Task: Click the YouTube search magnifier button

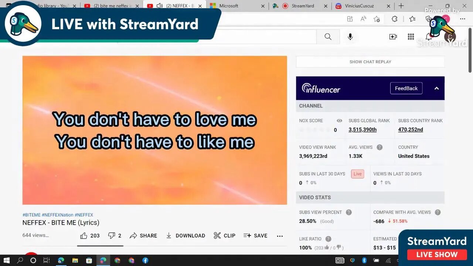Action: [328, 37]
